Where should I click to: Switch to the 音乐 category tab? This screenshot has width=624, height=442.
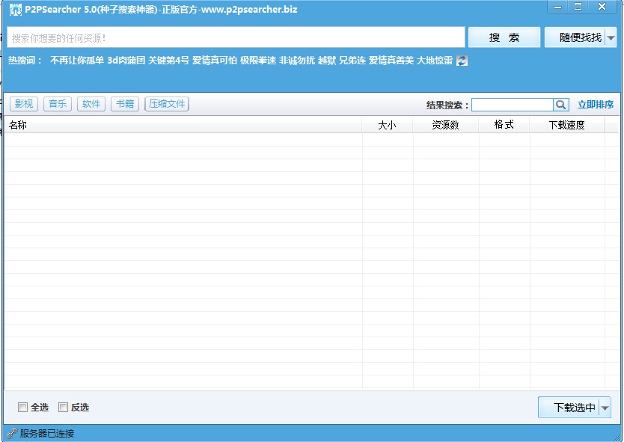[58, 103]
